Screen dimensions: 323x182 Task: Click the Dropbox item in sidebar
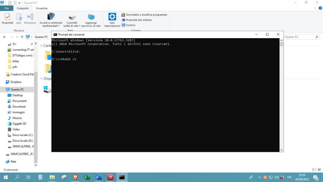click(x=16, y=82)
